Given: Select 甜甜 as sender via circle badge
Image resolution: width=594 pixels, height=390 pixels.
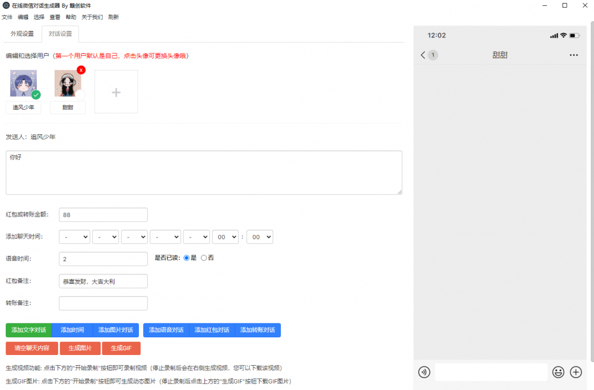Looking at the screenshot, I should (80, 94).
